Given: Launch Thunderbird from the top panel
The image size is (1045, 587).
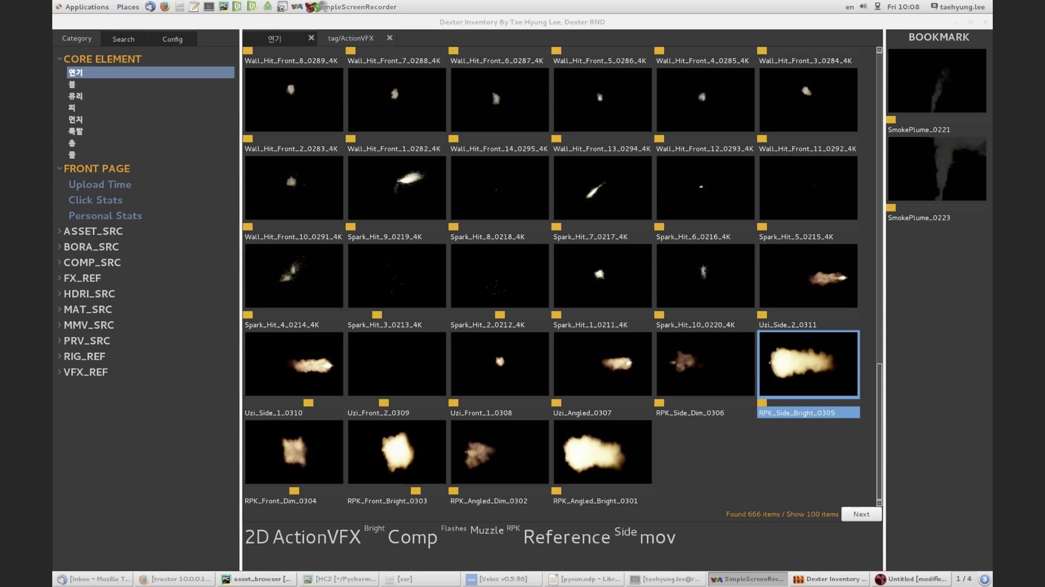Looking at the screenshot, I should [150, 7].
